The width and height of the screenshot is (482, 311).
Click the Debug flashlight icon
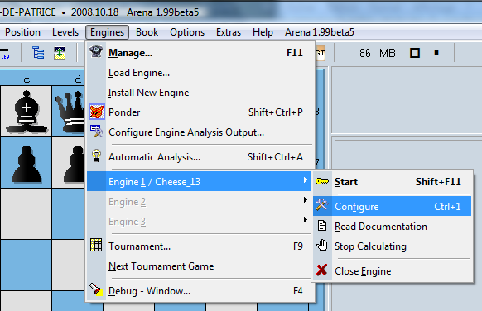(x=96, y=289)
